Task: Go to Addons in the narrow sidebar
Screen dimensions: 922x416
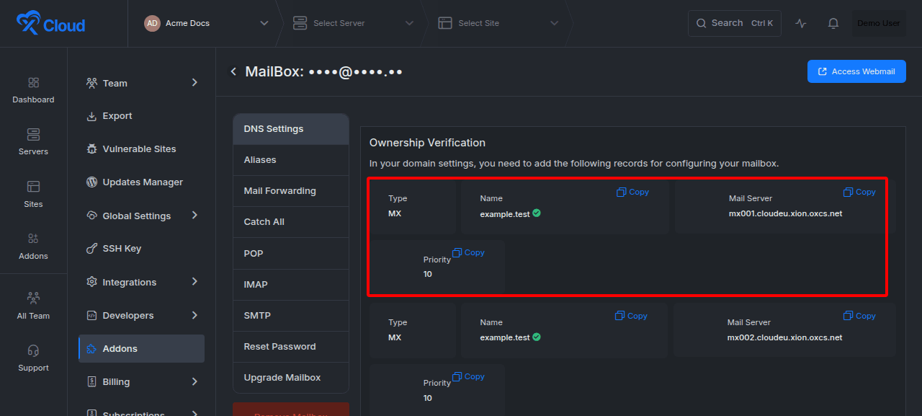Action: [x=33, y=247]
